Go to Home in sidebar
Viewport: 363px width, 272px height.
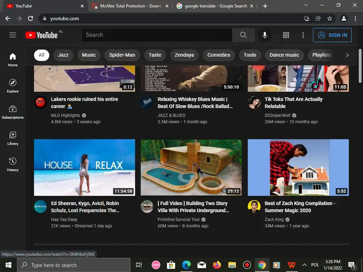coord(13,59)
